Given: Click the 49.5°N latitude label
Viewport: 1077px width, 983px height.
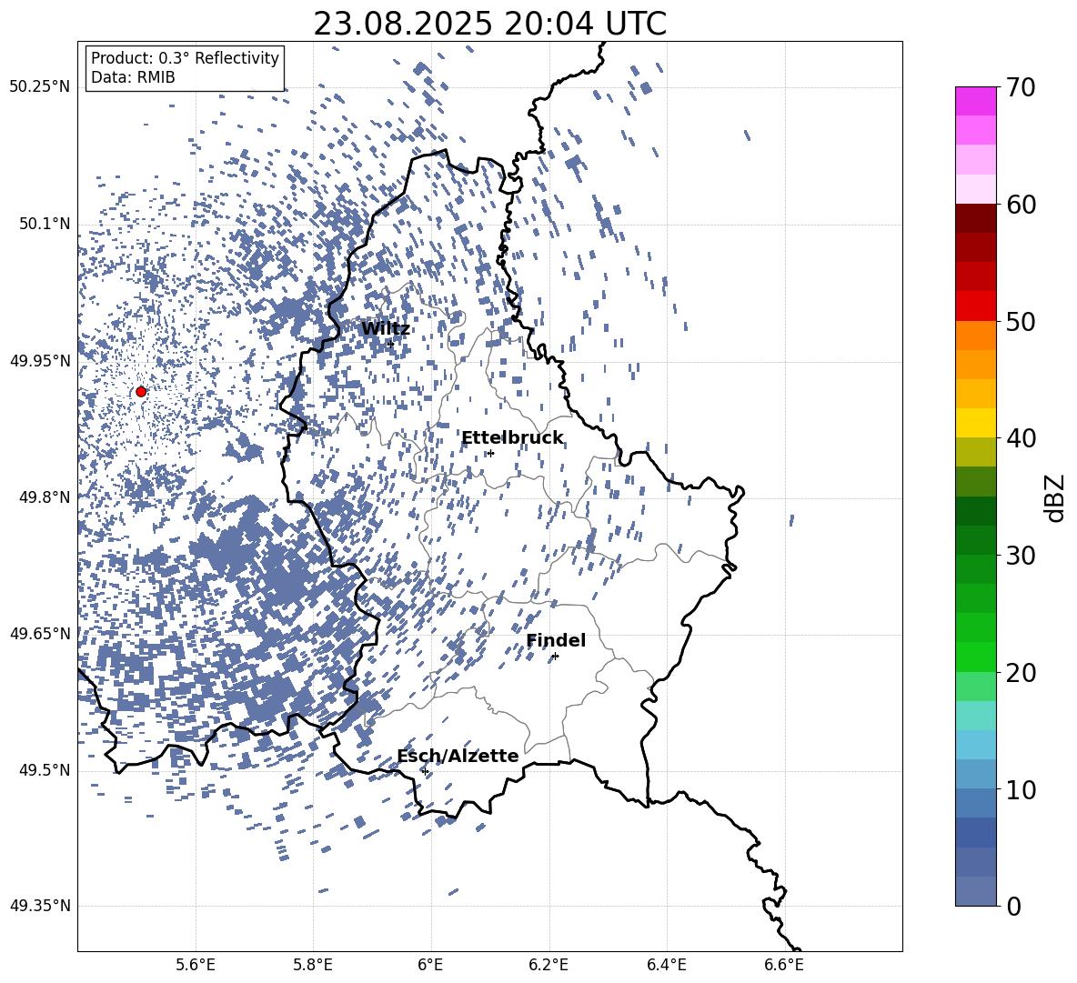Looking at the screenshot, I should (44, 770).
